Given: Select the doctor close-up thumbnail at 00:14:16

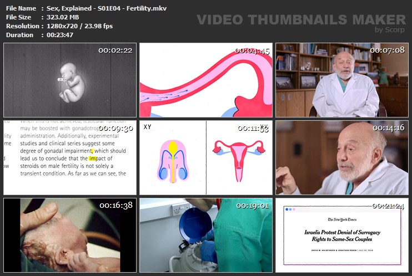Looking at the screenshot, I should tap(342, 158).
